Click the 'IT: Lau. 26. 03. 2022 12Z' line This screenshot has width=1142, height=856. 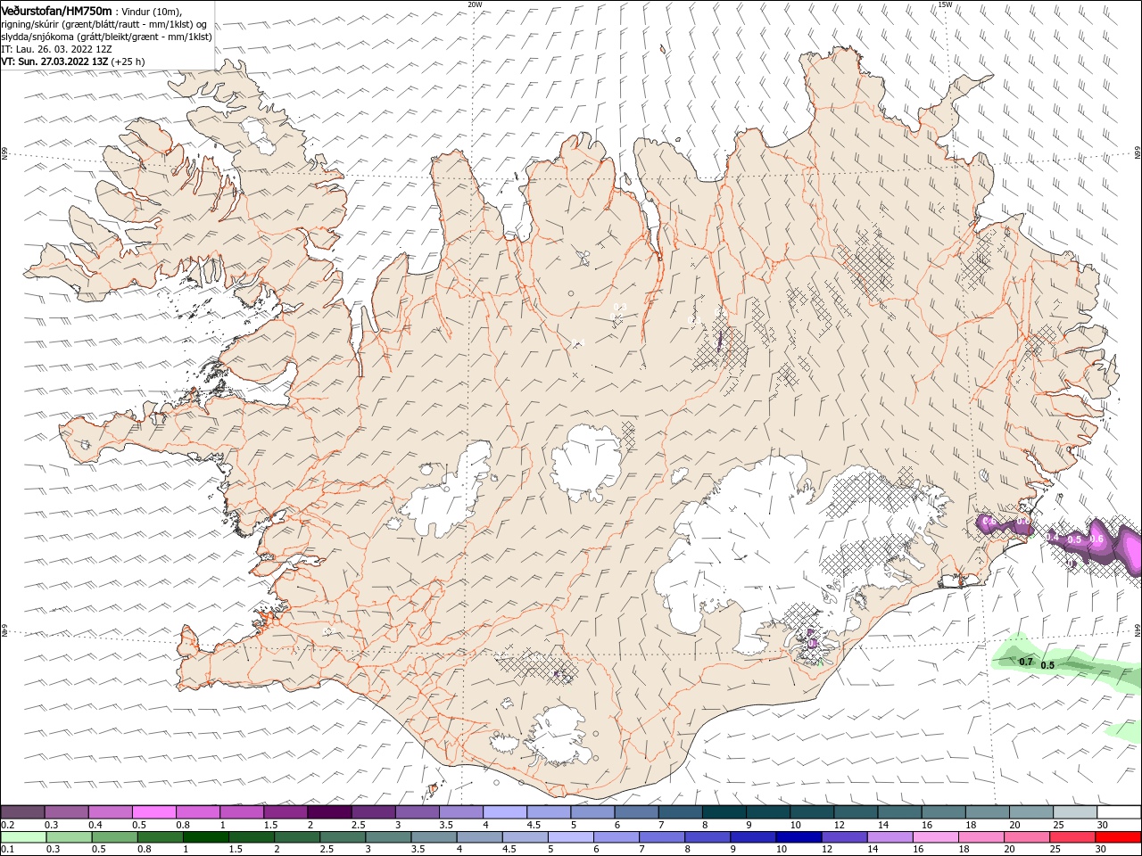(56, 49)
